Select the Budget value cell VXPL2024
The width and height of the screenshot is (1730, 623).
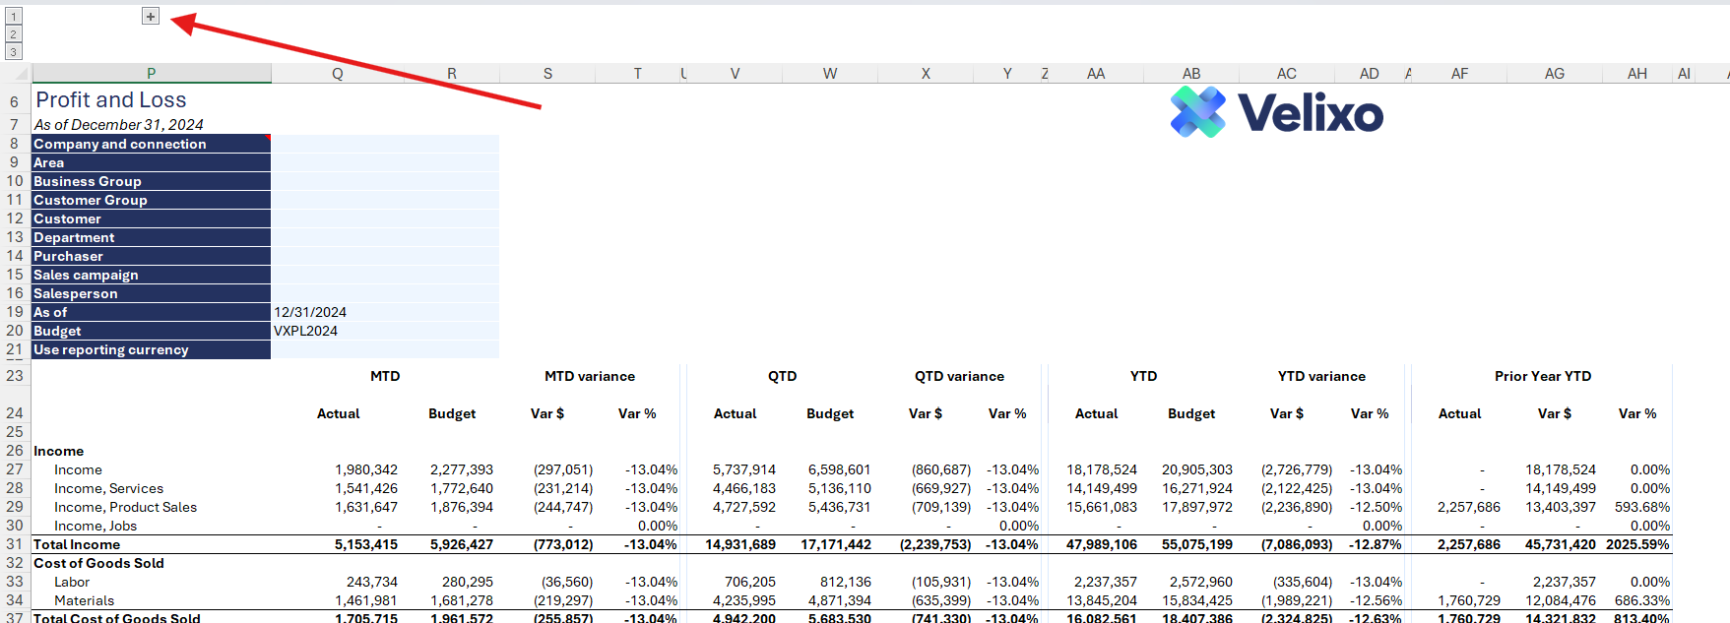click(x=306, y=331)
